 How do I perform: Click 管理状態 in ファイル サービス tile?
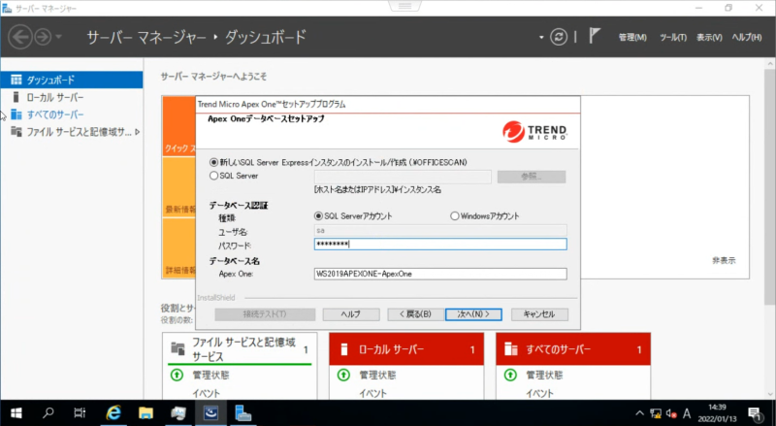point(210,375)
